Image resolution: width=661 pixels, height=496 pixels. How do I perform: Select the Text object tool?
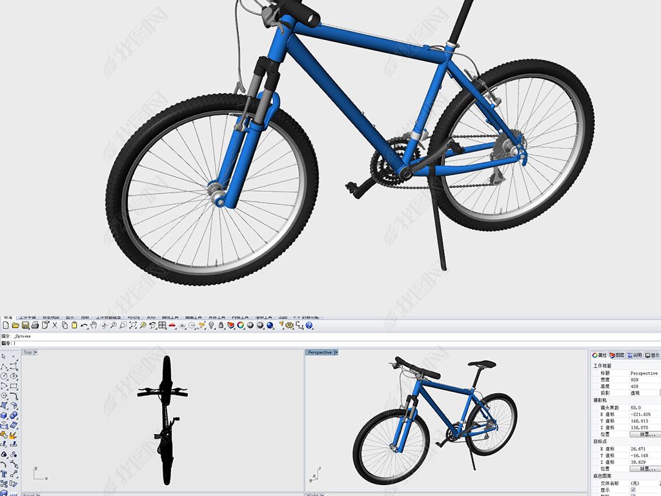coord(5,474)
